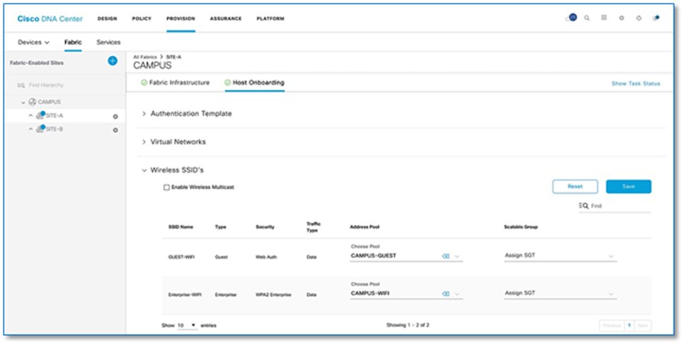Viewport: 684px width, 345px height.
Task: Open address pool dropdown for Enterprise-WIFI
Action: click(x=457, y=294)
